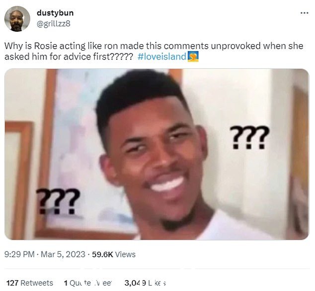View the 59.6K Views count
Screen dimensions: 315x291
tap(114, 254)
